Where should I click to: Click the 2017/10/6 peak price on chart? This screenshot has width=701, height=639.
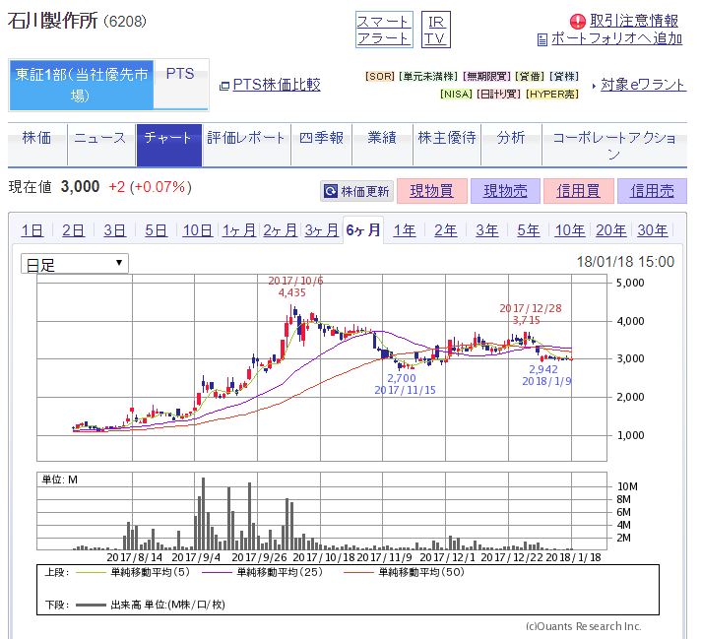pos(291,292)
